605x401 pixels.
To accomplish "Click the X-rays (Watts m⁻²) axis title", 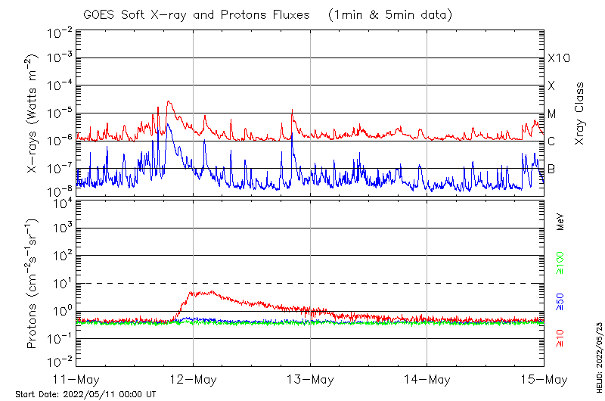I will pyautogui.click(x=33, y=113).
